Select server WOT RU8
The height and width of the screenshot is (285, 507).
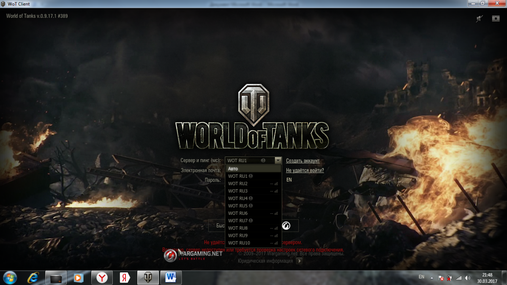pos(253,228)
